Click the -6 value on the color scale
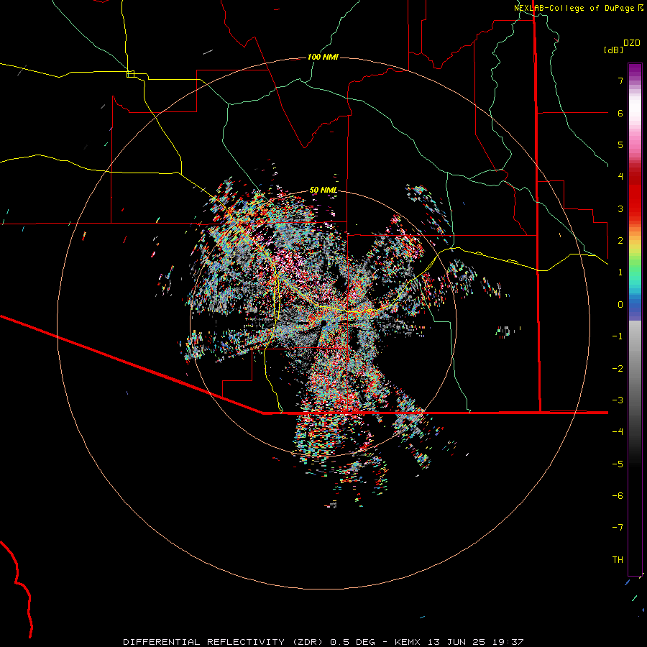Viewport: 647px width, 647px height. click(x=618, y=496)
